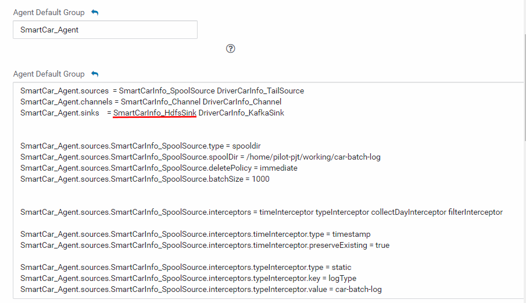Click filterInterceptor in the interceptors line
Image resolution: width=526 pixels, height=303 pixels.
pos(475,212)
